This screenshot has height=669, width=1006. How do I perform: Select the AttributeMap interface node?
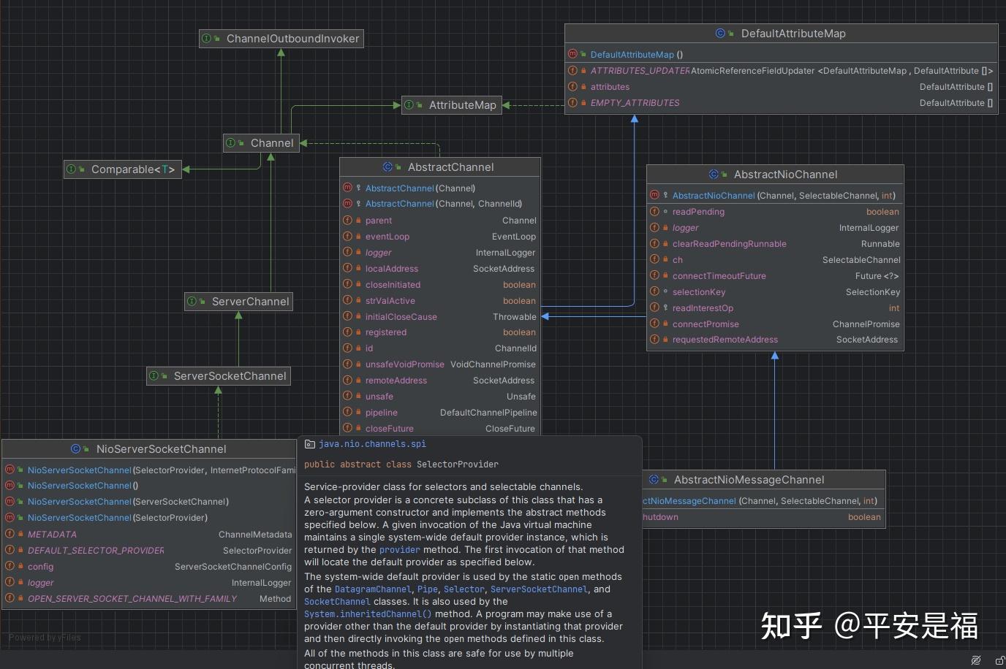tap(462, 105)
